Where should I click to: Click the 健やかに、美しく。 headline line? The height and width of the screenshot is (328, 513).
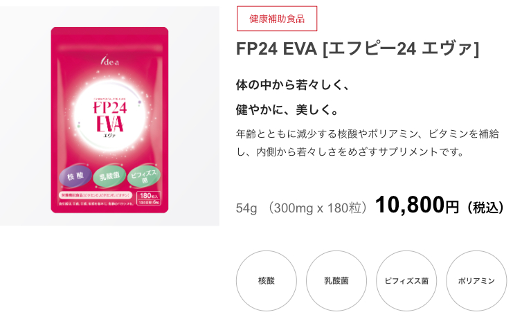287,109
